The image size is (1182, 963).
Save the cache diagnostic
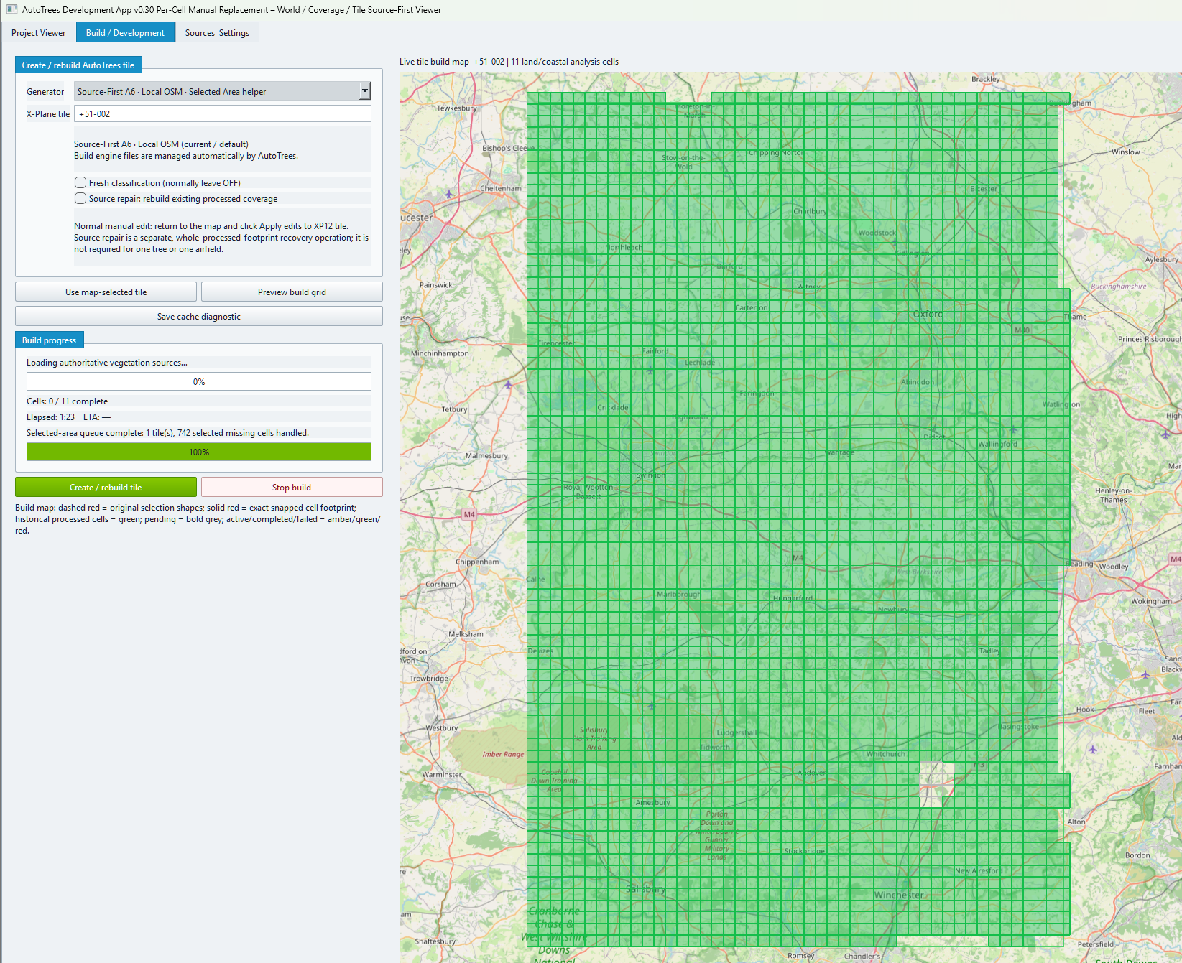pos(199,316)
